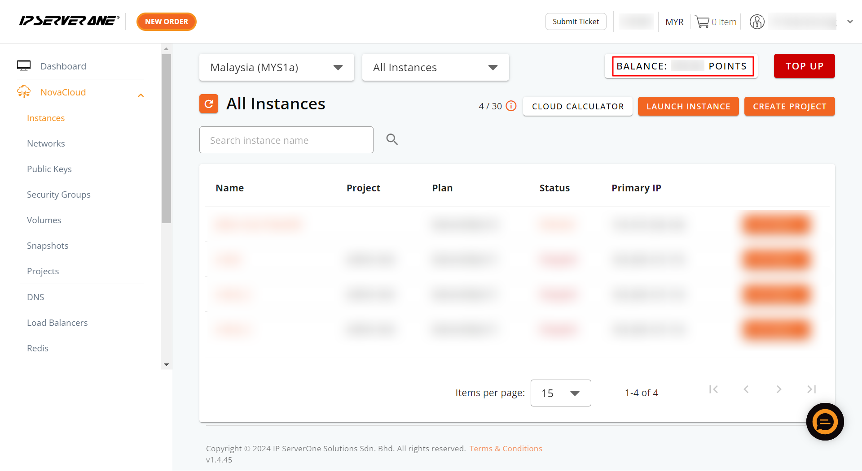Open Networks in the sidebar
This screenshot has height=471, width=862.
tap(46, 143)
